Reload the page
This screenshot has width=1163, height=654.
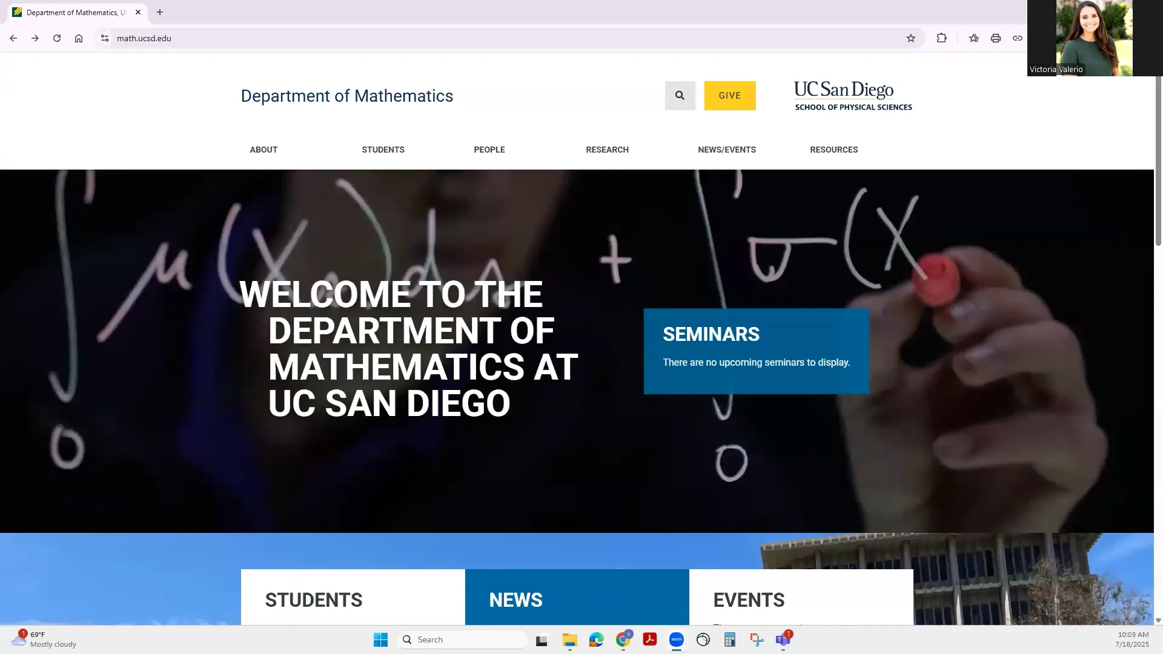click(57, 38)
